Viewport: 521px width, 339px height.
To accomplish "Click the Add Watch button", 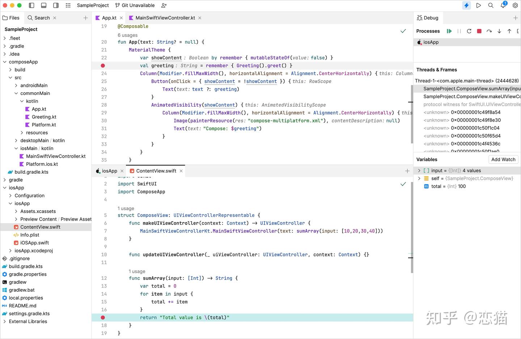I will coord(503,159).
